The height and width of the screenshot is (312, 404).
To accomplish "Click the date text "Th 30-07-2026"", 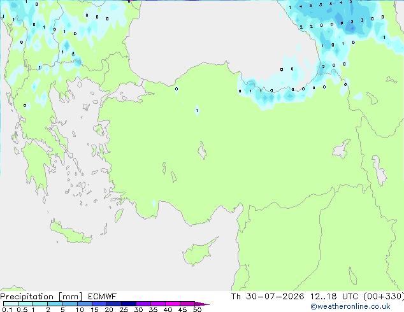I will (x=268, y=297).
